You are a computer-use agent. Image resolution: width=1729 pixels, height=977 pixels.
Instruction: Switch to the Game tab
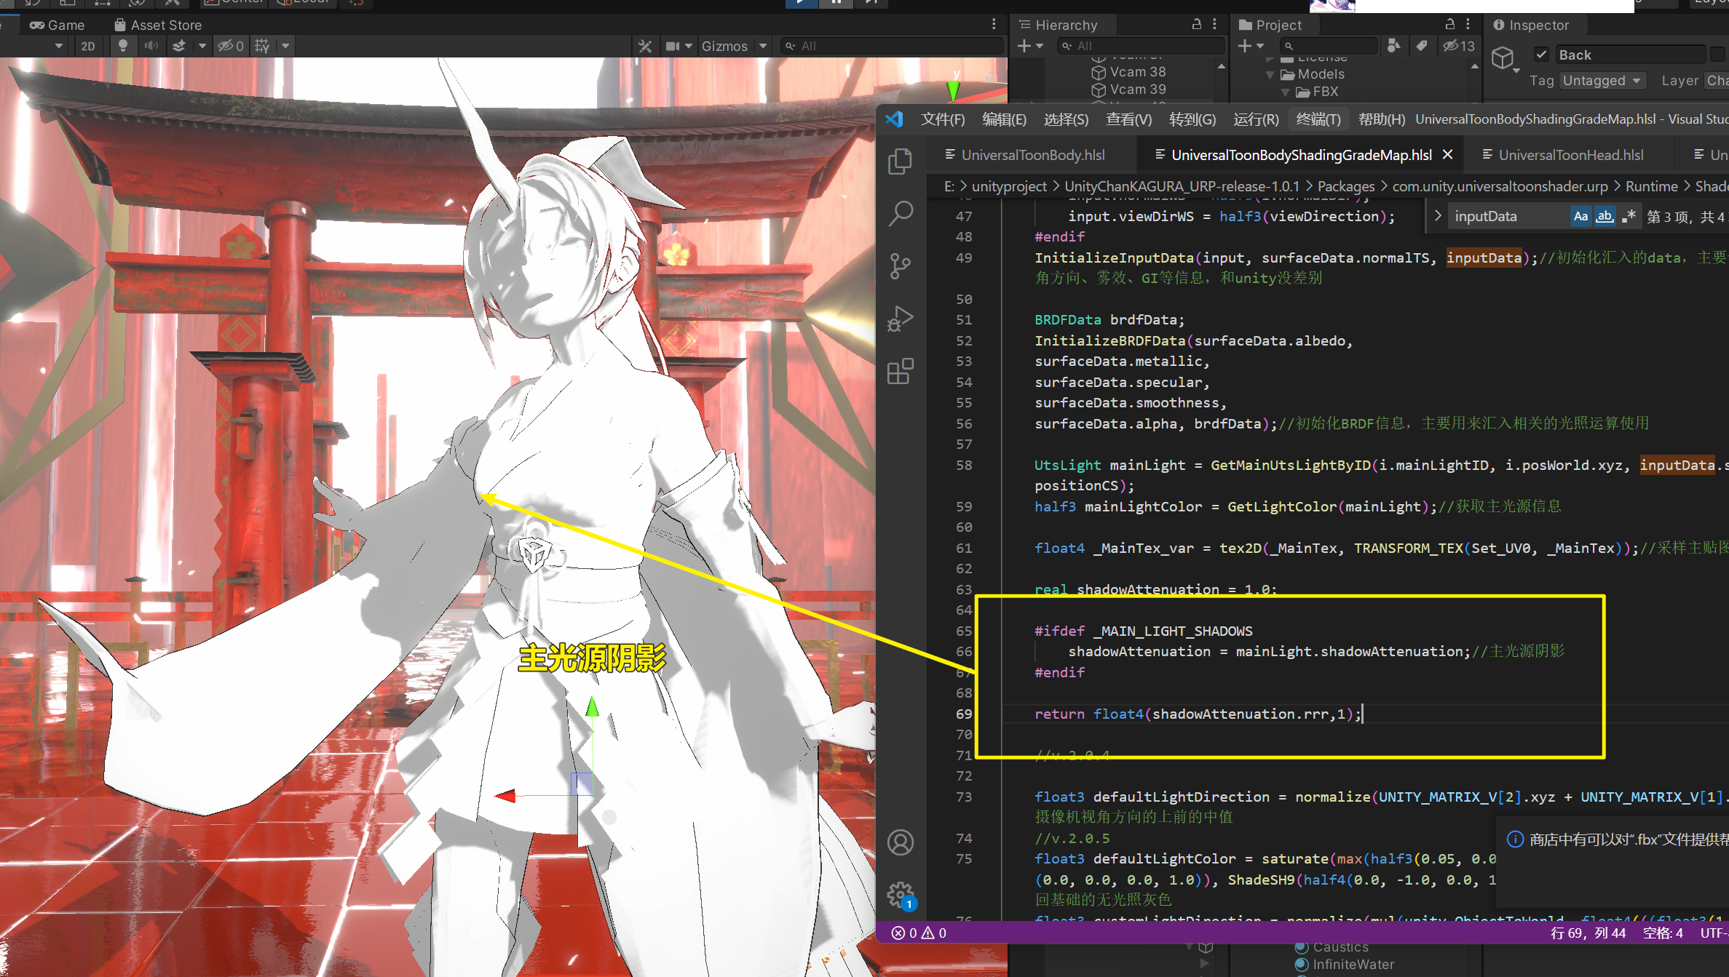tap(57, 25)
